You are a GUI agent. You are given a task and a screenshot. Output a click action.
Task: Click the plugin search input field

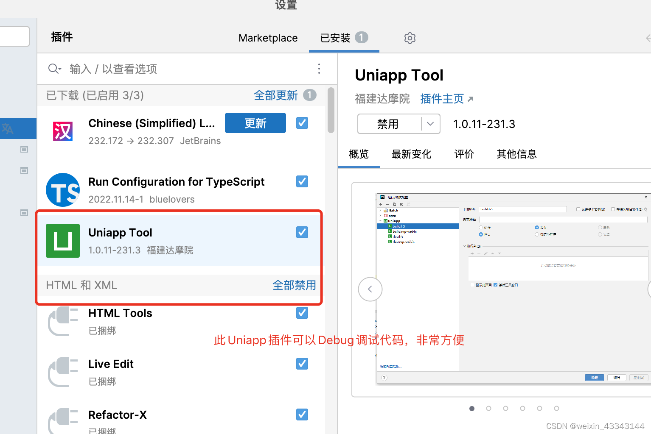[x=187, y=69]
